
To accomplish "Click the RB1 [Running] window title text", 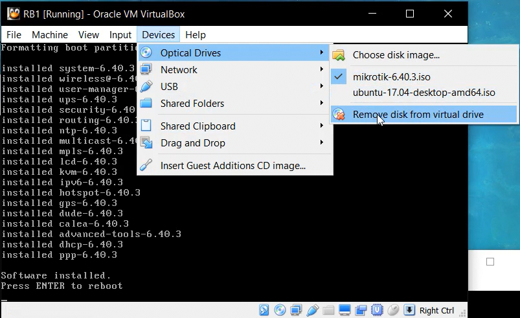I will click(104, 14).
